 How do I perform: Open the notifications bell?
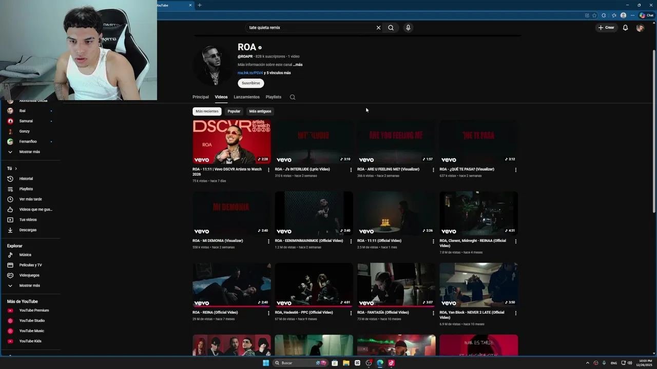click(625, 28)
